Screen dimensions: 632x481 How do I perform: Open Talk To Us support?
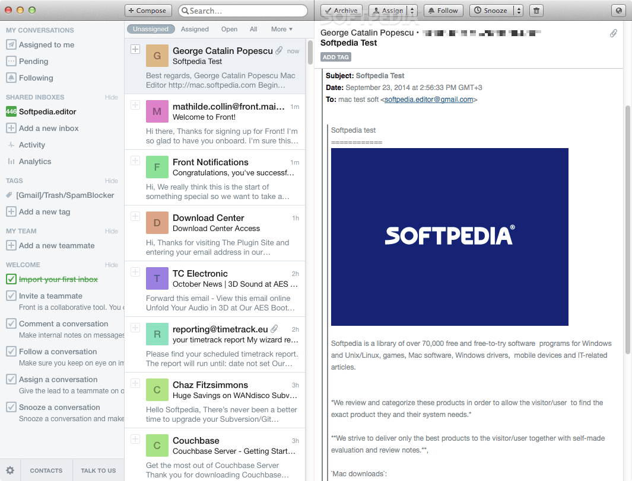[x=99, y=470]
